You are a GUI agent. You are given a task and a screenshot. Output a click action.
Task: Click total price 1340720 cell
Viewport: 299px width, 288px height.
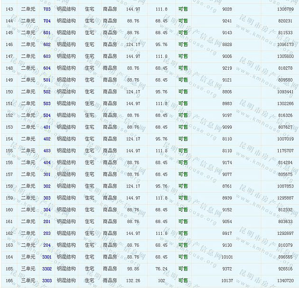click(x=284, y=280)
